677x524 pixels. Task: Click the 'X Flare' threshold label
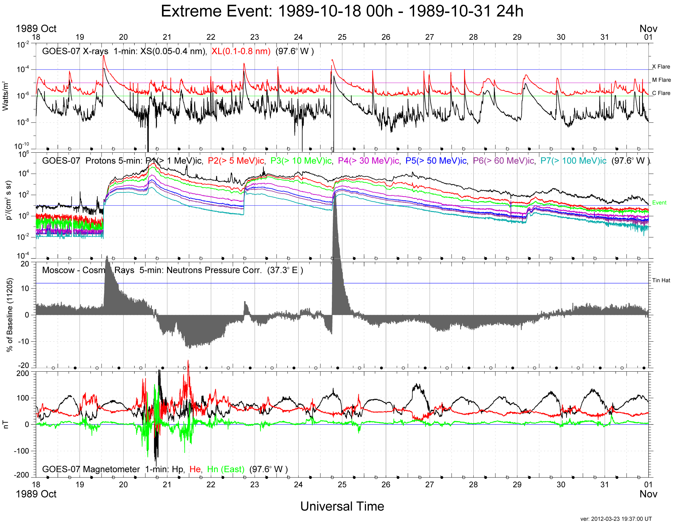[661, 67]
